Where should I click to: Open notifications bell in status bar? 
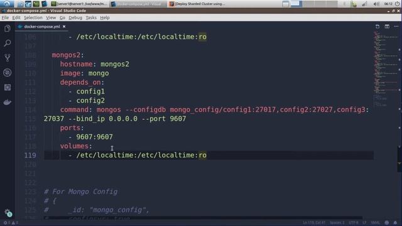(395, 223)
